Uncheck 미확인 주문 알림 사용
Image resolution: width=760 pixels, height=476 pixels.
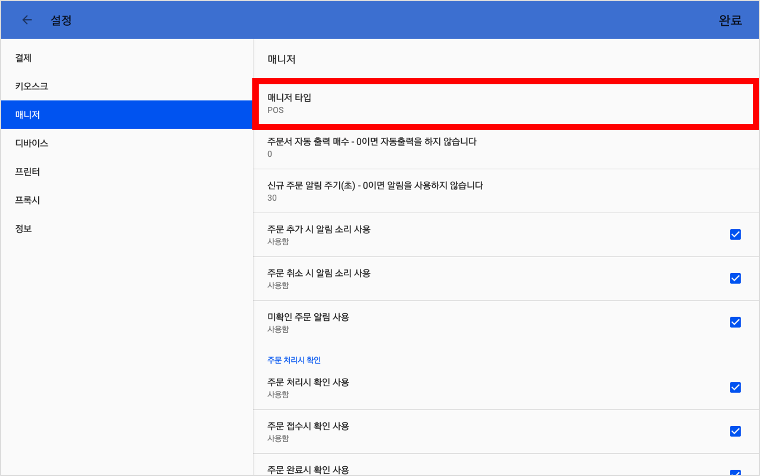click(x=735, y=322)
